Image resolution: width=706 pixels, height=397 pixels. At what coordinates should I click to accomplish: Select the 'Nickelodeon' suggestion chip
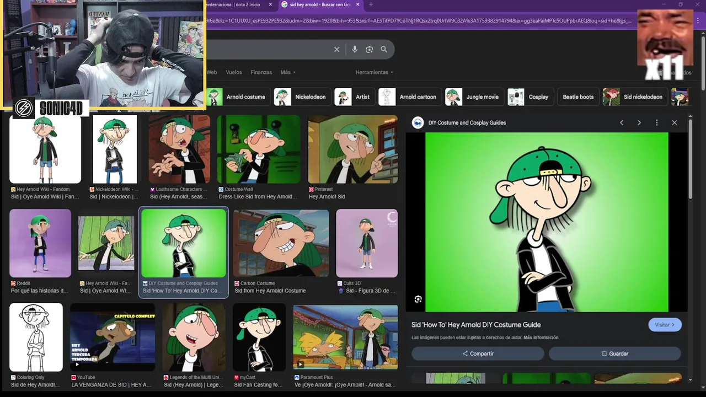[x=302, y=96]
